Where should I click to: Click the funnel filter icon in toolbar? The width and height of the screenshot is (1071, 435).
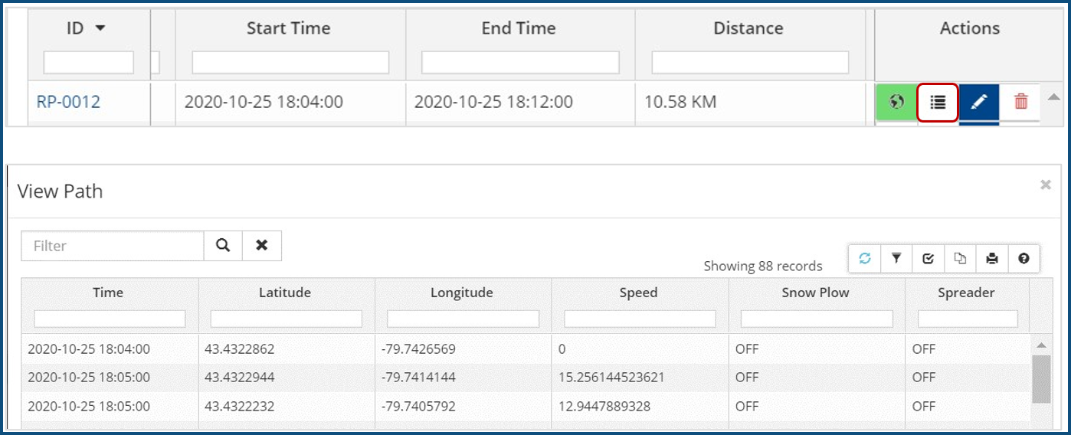click(x=896, y=259)
